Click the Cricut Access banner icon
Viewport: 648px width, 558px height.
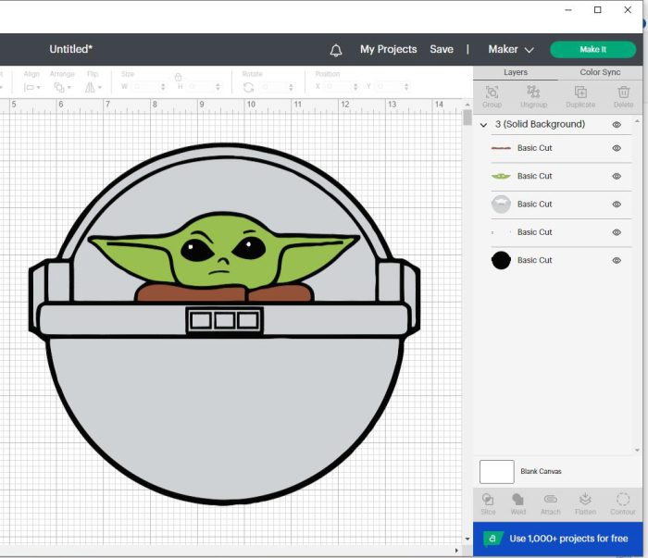point(492,539)
